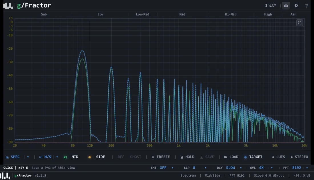Click the "Save a PNG of this view" hint
The width and height of the screenshot is (314, 180).
53,168
